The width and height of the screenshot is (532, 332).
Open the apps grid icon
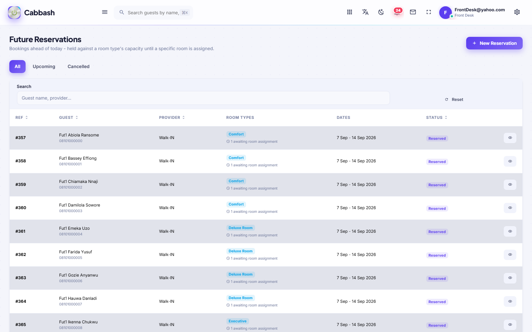click(x=349, y=12)
